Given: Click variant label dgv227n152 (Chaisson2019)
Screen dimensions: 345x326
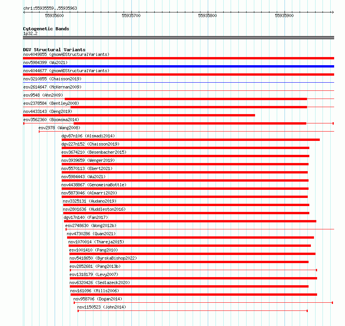Looking at the screenshot, I should click(x=90, y=144).
